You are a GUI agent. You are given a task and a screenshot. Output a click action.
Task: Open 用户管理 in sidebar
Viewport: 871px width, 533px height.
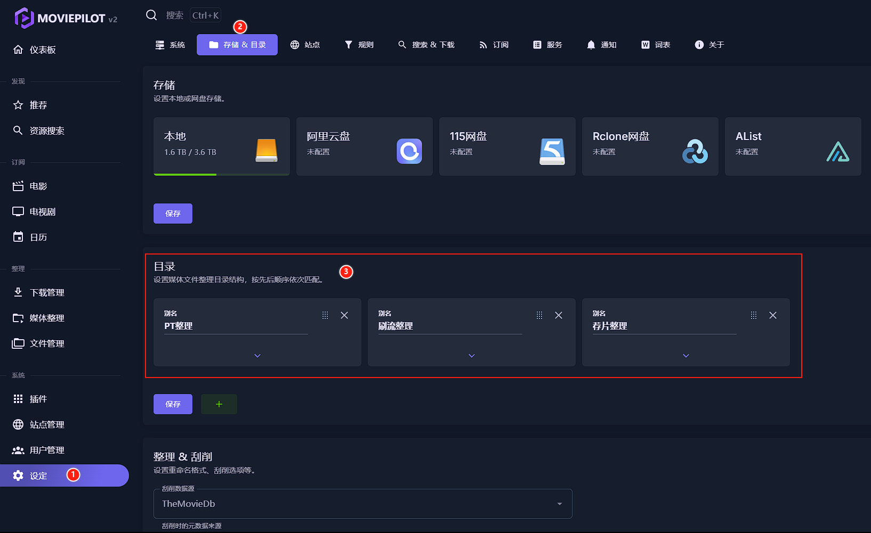tap(64, 450)
